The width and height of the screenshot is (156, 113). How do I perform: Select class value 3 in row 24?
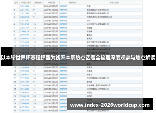coord(34,89)
